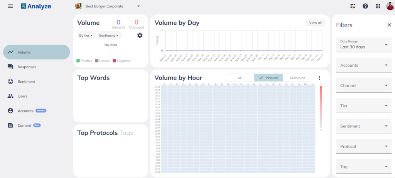Click the Content document icon
This screenshot has width=395, height=178.
[x=10, y=125]
